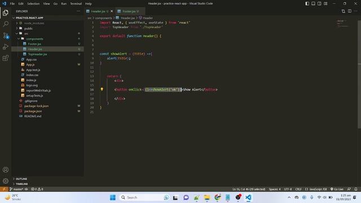
Task: Open package-lock.json file
Action: click(36, 106)
